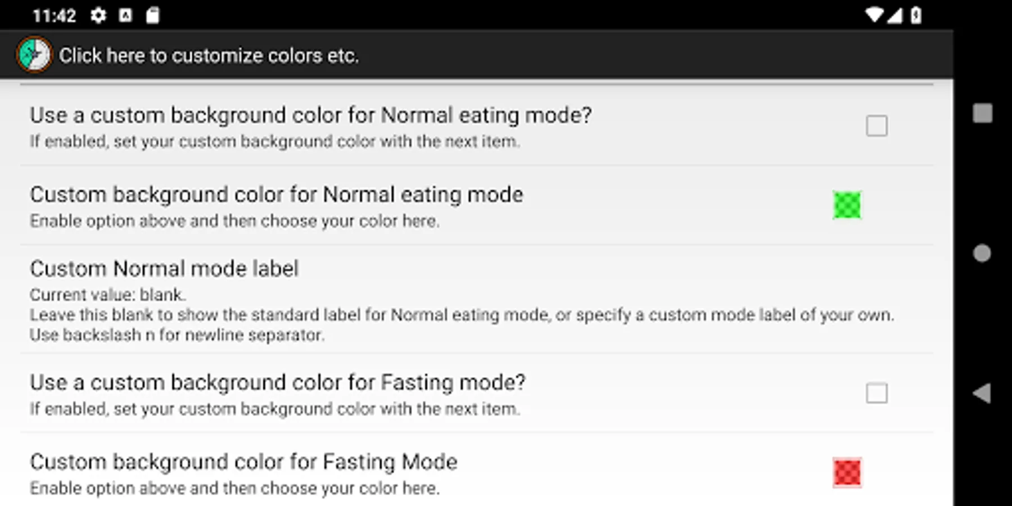Image resolution: width=1012 pixels, height=506 pixels.
Task: Select "Custom background color for Normal eating mode" item
Action: (x=276, y=195)
